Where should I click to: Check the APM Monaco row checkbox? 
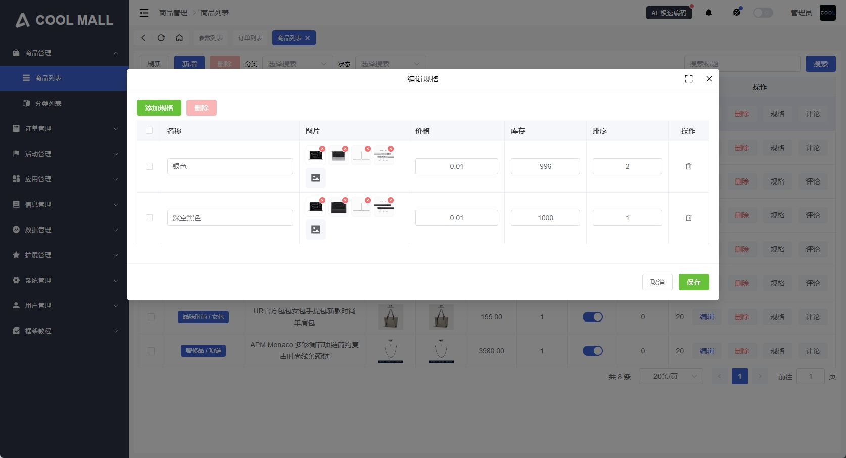point(151,351)
